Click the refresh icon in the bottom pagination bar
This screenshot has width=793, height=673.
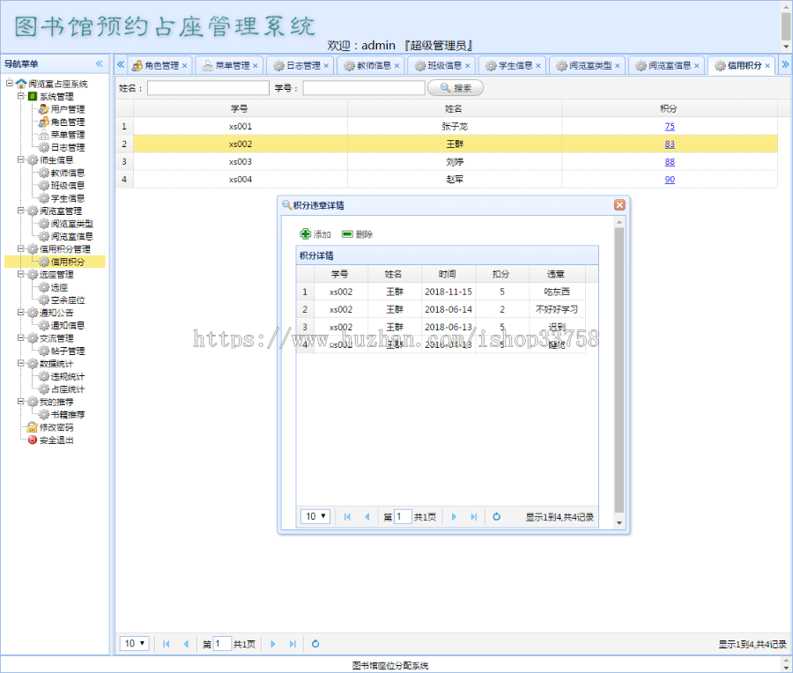pos(315,644)
